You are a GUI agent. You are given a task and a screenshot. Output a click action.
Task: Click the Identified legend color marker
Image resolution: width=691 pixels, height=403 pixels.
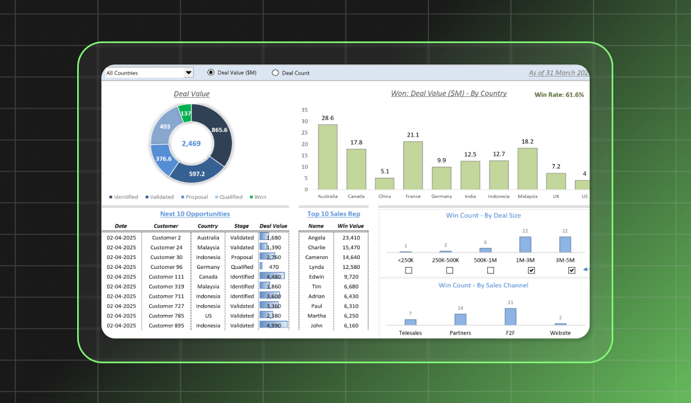click(111, 197)
